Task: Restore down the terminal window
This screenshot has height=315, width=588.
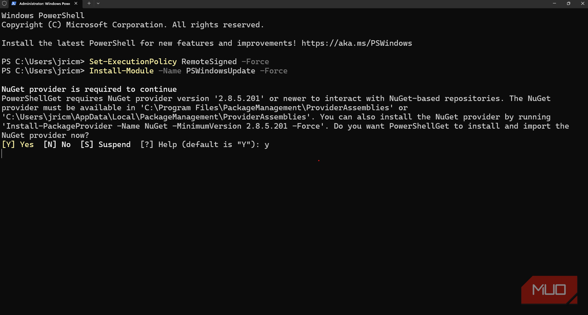Action: pos(568,3)
